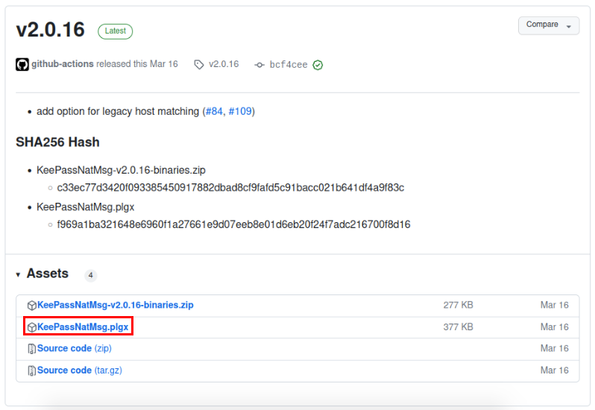Open the github-actions author link
This screenshot has height=410, width=595.
click(x=62, y=63)
